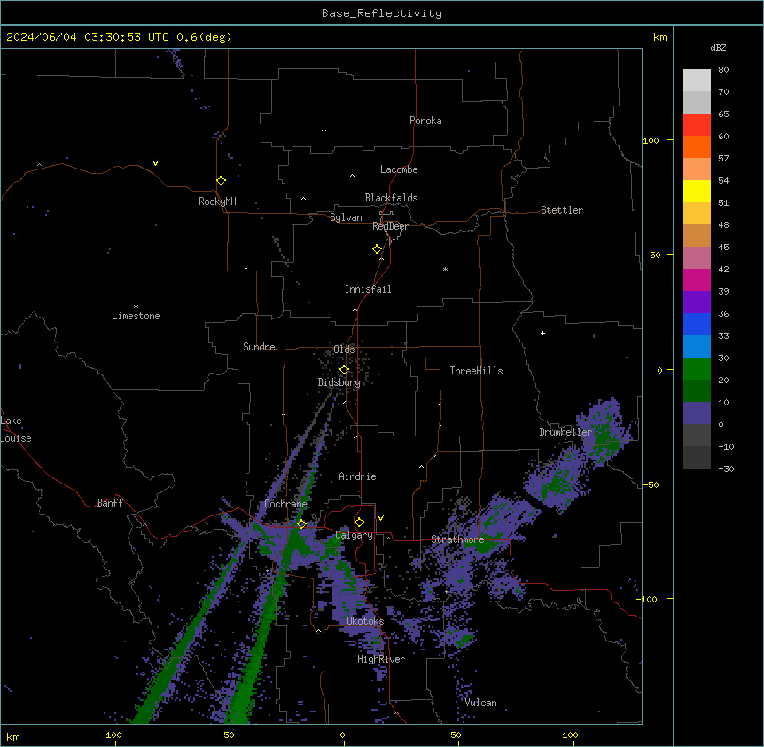Select the blue 33-36 dBZ legend swatch
The image size is (764, 747).
(697, 324)
